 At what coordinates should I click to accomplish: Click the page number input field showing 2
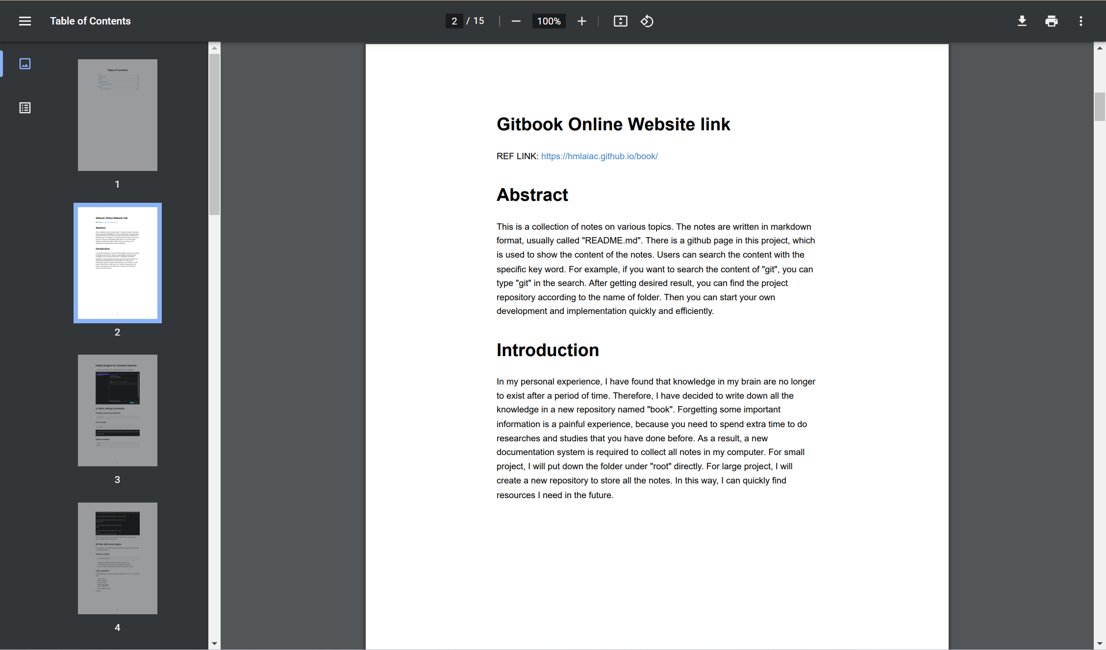pyautogui.click(x=454, y=21)
